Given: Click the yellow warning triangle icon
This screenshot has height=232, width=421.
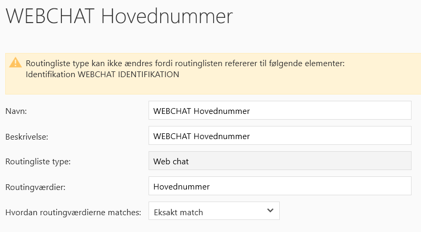Looking at the screenshot, I should tap(15, 62).
